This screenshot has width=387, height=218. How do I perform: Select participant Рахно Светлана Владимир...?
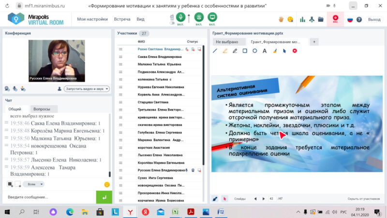click(161, 49)
